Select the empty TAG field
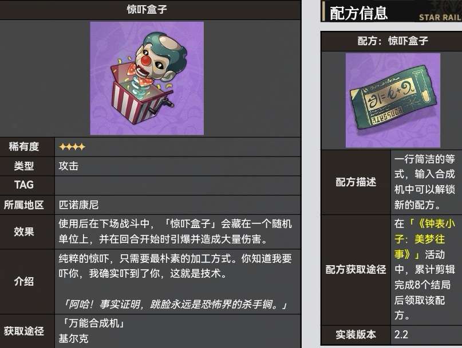Viewport: 462px width, 348px height. click(177, 185)
